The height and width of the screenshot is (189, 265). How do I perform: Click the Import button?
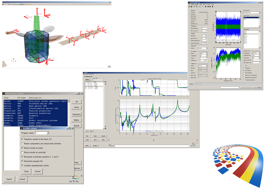pyautogui.click(x=9, y=179)
